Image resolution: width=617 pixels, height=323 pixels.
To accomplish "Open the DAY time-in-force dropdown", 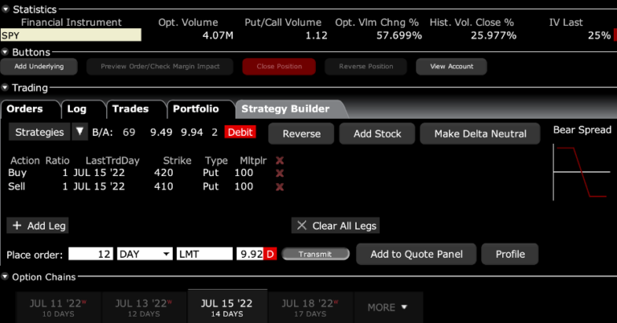I will [x=145, y=254].
